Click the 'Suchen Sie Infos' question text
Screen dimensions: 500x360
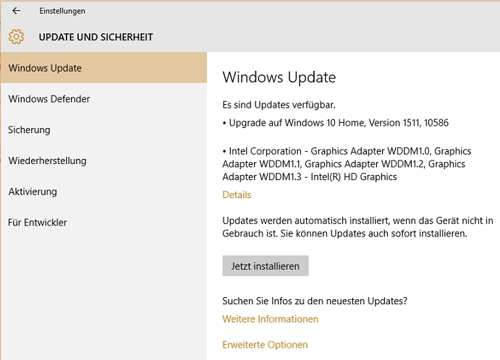(314, 301)
